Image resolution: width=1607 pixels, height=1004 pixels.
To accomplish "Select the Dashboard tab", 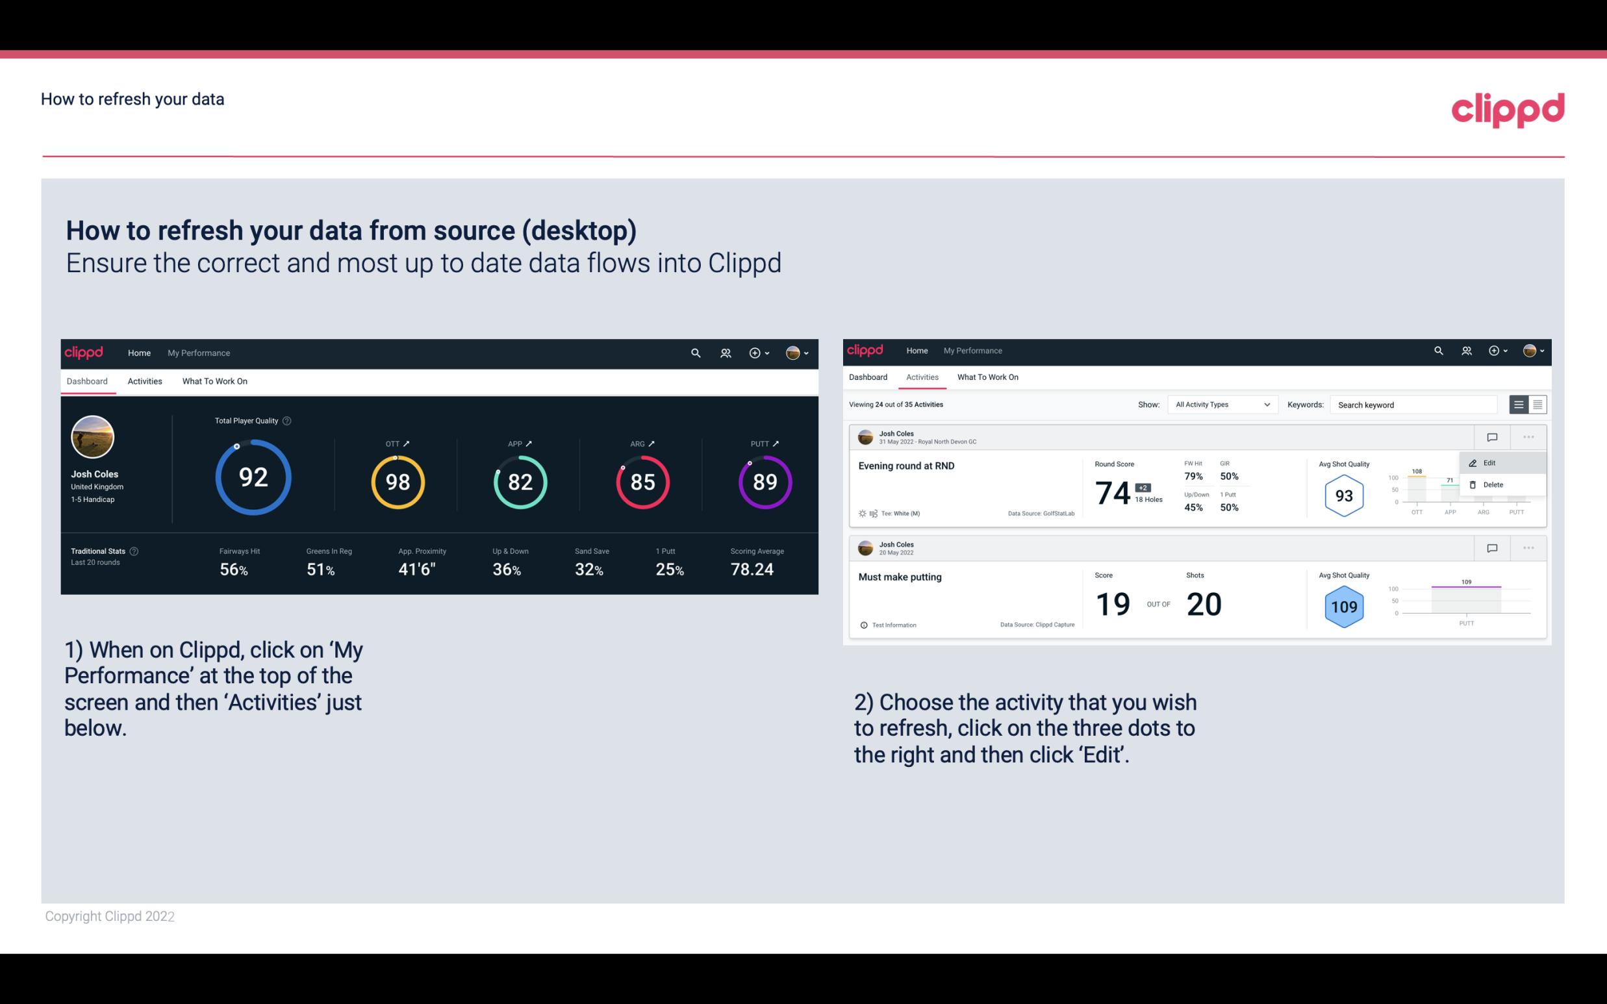I will (x=88, y=381).
